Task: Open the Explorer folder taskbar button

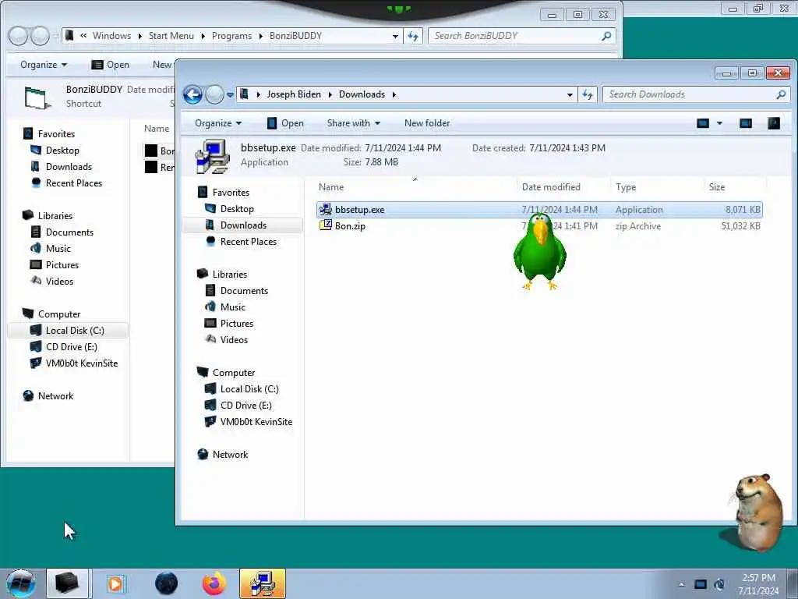Action: pos(67,583)
